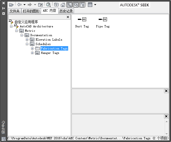Toggle the tree view button
This screenshot has width=171, height=142.
(x=70, y=5)
